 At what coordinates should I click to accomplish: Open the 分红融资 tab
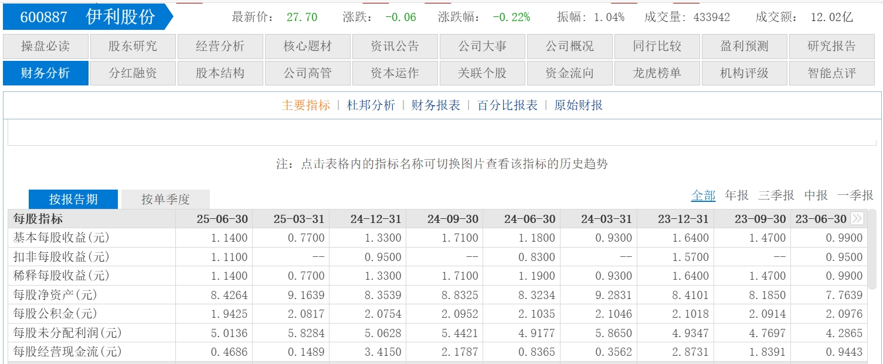[x=133, y=73]
